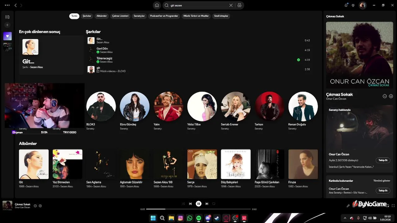Open Sertab Erener artist profile
397x223 pixels.
click(236, 106)
